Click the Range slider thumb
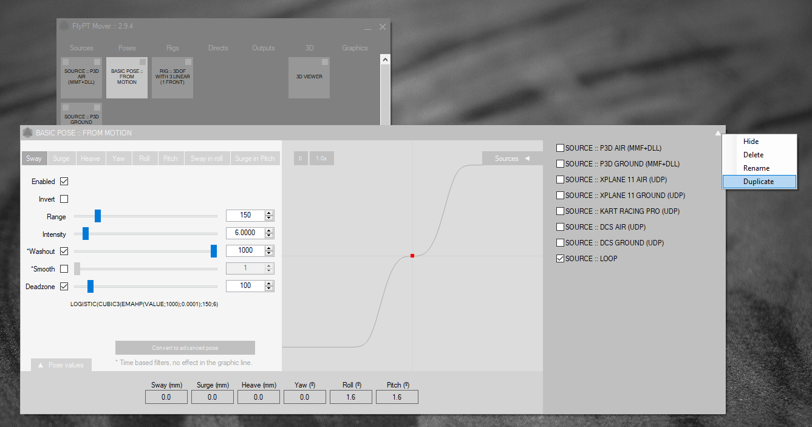The height and width of the screenshot is (427, 812). point(98,216)
